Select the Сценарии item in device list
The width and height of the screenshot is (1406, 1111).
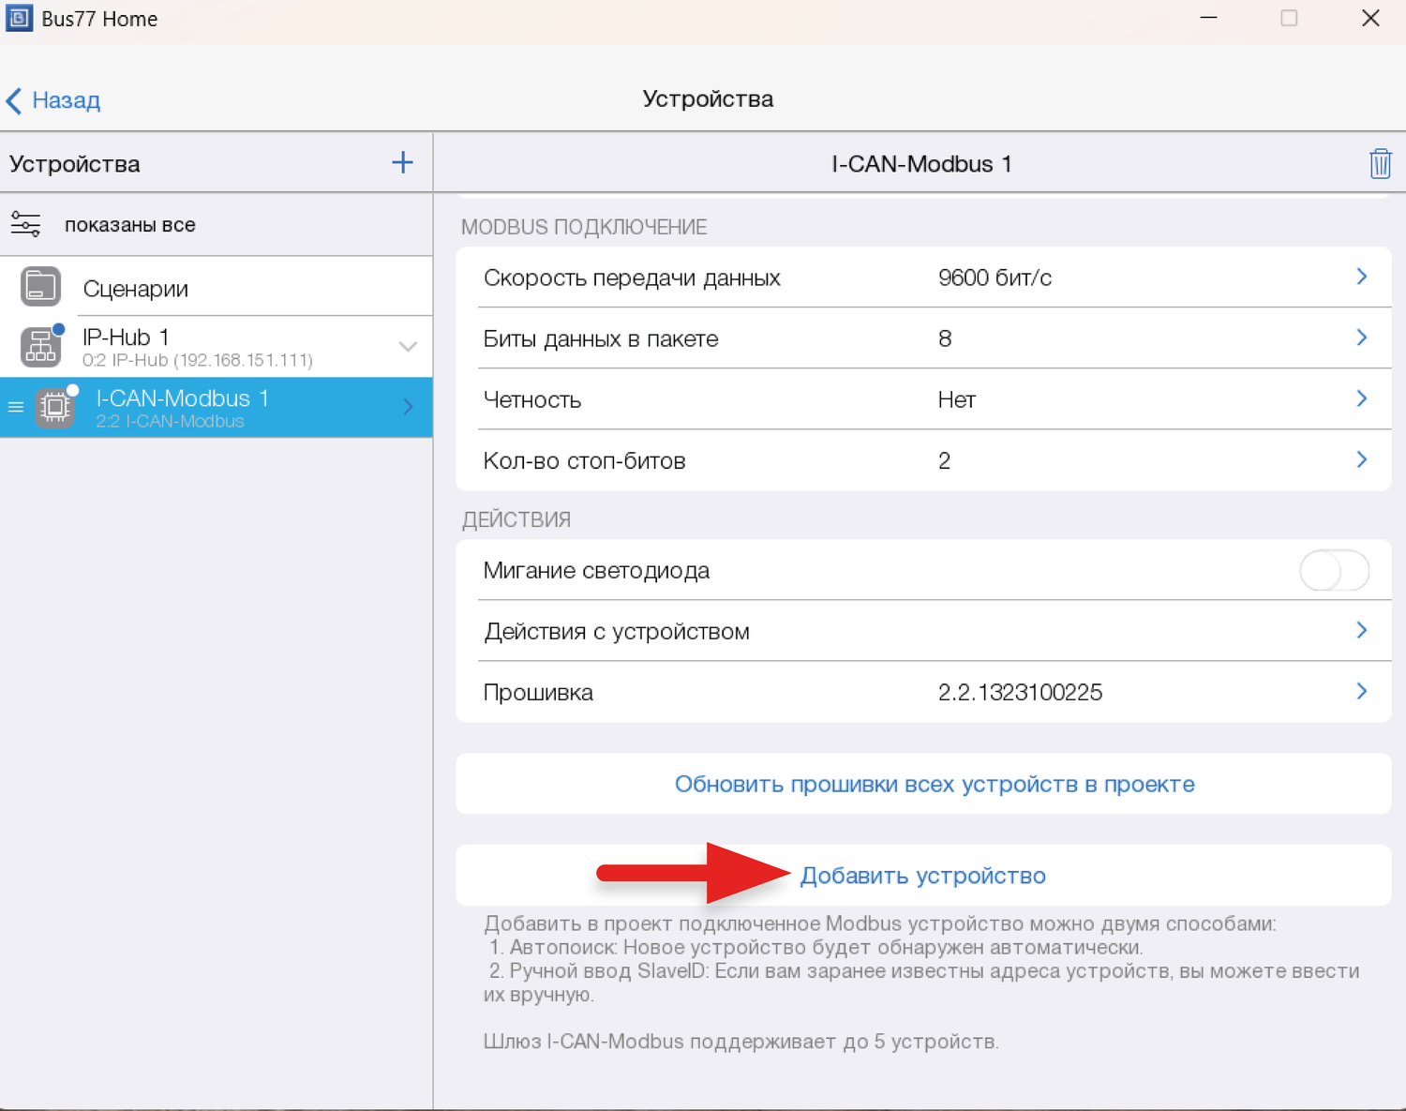tap(136, 289)
